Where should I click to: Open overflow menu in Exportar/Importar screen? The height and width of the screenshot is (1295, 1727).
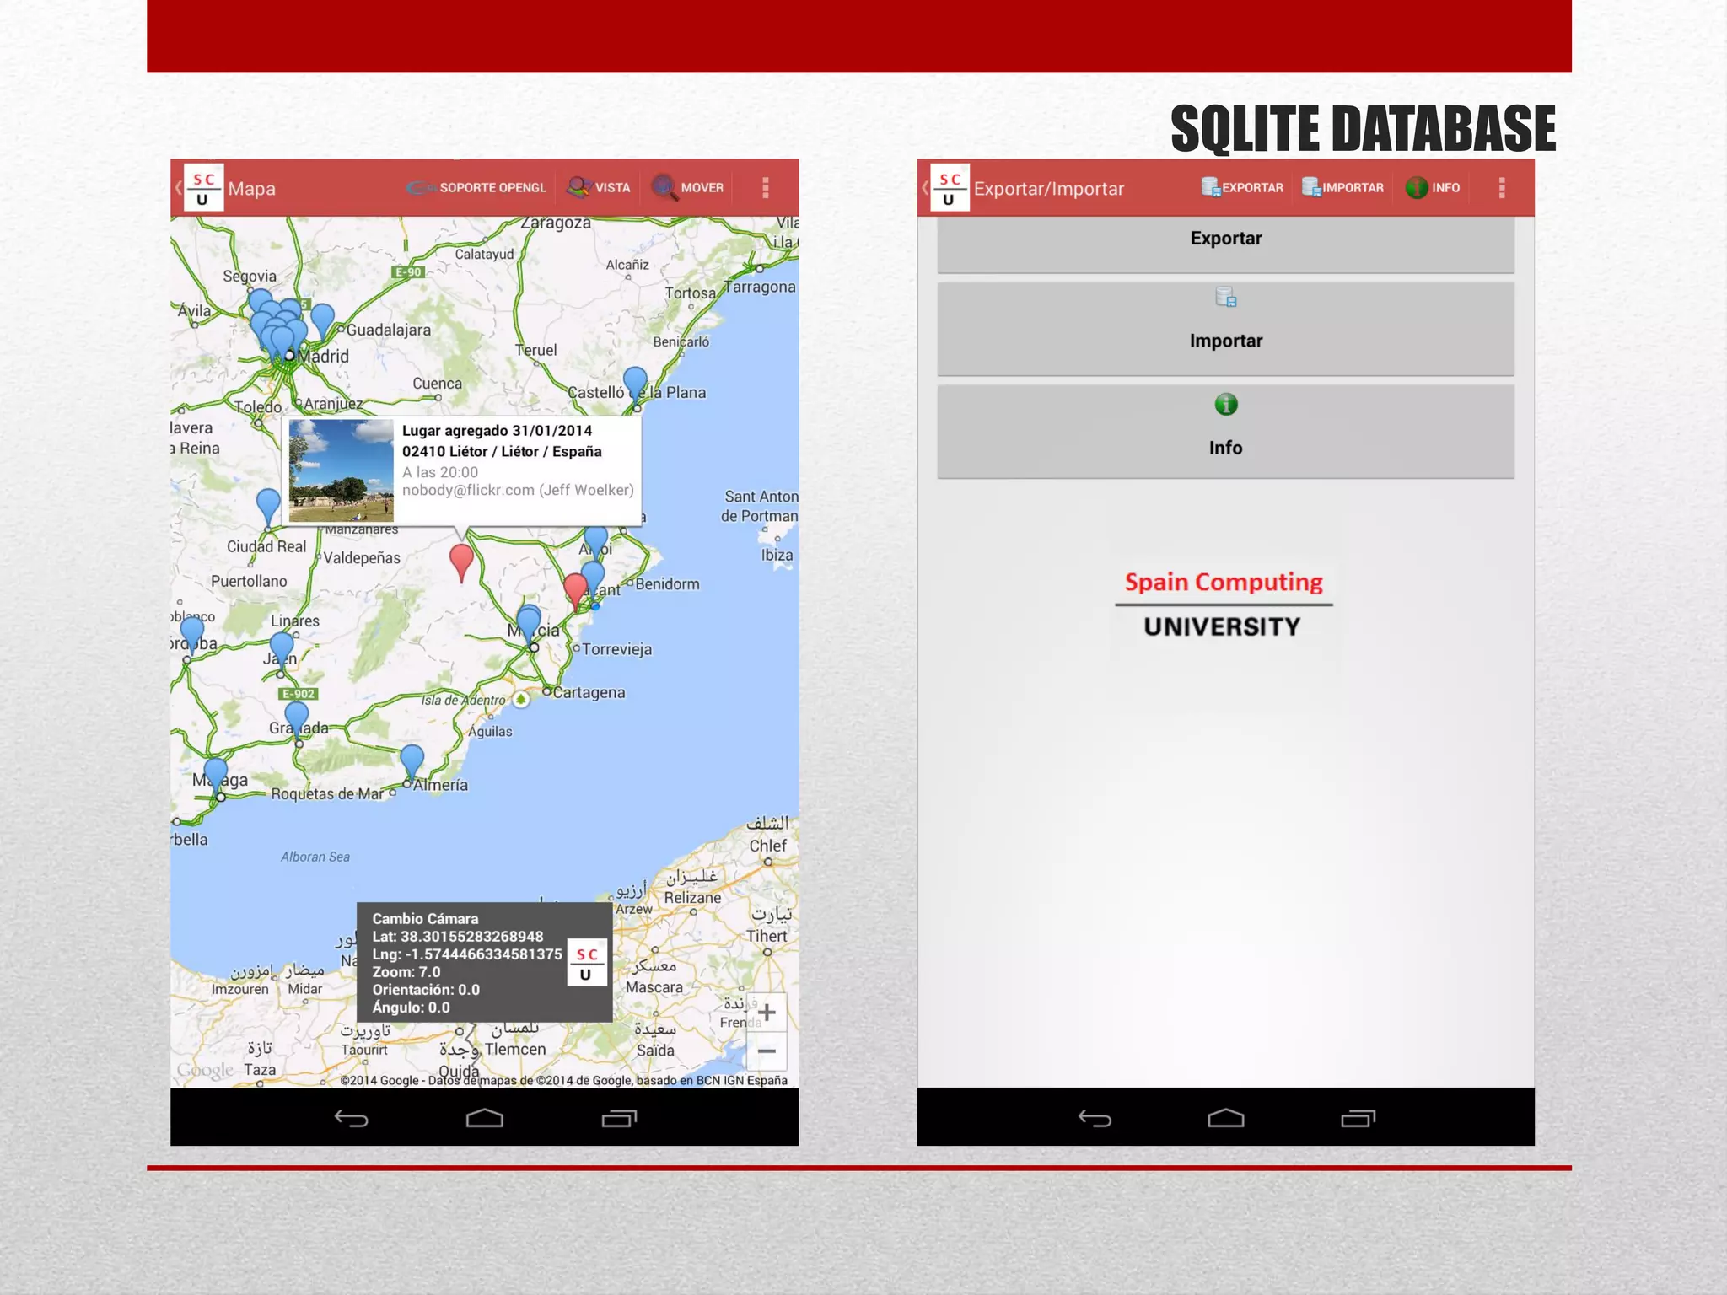[x=1502, y=187]
